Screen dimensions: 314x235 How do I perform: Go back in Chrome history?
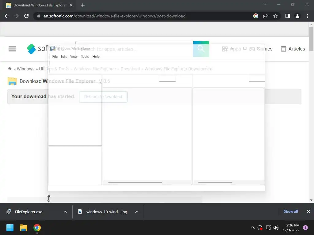7,16
